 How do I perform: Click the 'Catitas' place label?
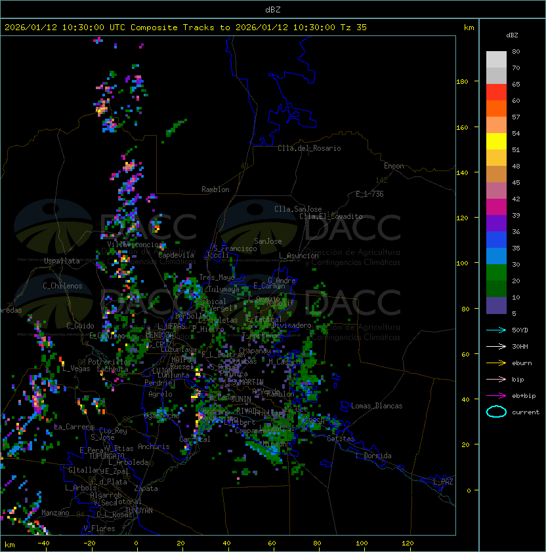341,439
